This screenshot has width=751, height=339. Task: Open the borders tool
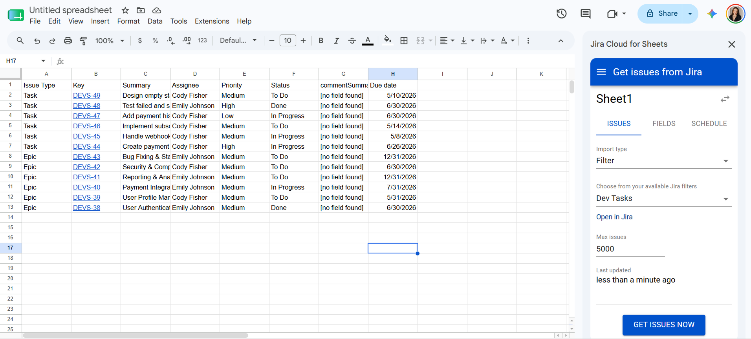pyautogui.click(x=404, y=40)
